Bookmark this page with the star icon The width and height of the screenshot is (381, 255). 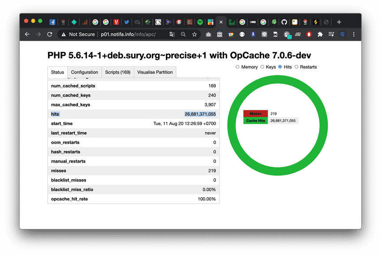point(195,35)
